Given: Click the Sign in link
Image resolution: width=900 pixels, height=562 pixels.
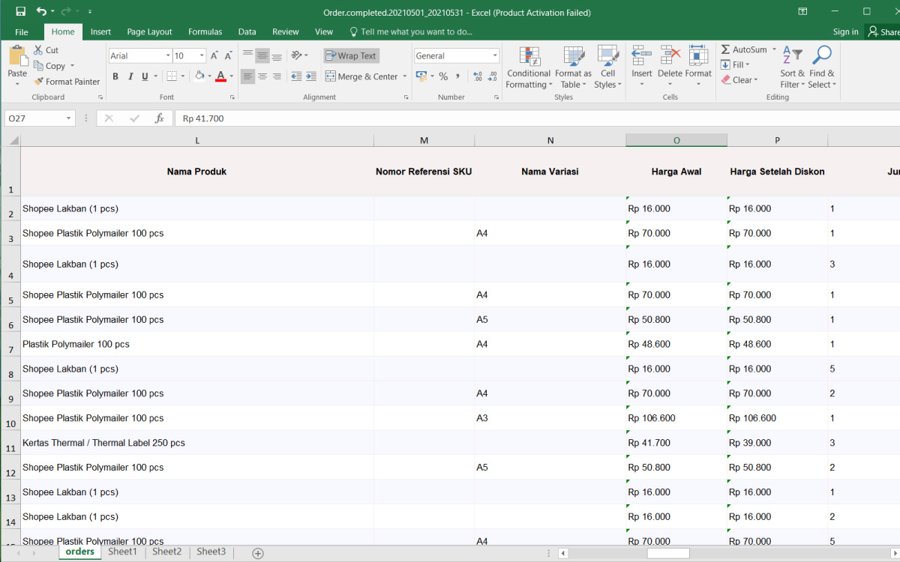Looking at the screenshot, I should point(845,32).
